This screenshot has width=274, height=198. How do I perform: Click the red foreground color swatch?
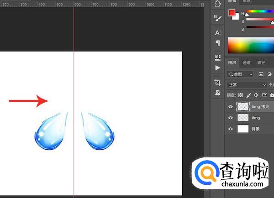click(x=232, y=13)
